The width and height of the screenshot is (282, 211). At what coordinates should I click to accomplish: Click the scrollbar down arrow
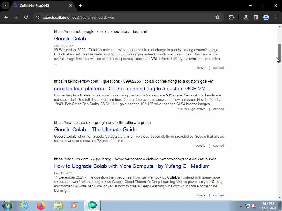tap(280, 198)
